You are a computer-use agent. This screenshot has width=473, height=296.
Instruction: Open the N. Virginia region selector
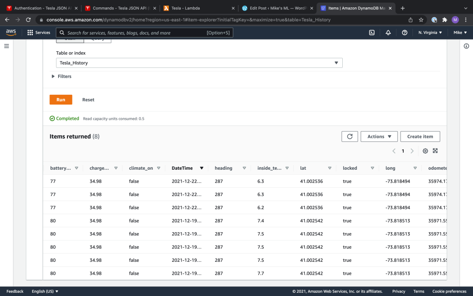[430, 33]
